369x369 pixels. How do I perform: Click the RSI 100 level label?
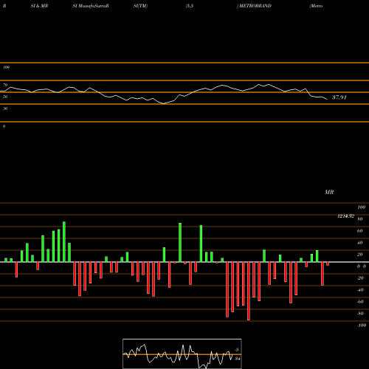pyautogui.click(x=6, y=67)
